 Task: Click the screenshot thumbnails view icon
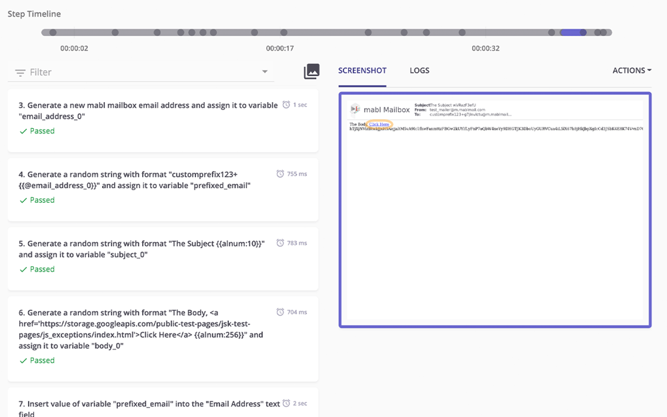[x=311, y=71]
